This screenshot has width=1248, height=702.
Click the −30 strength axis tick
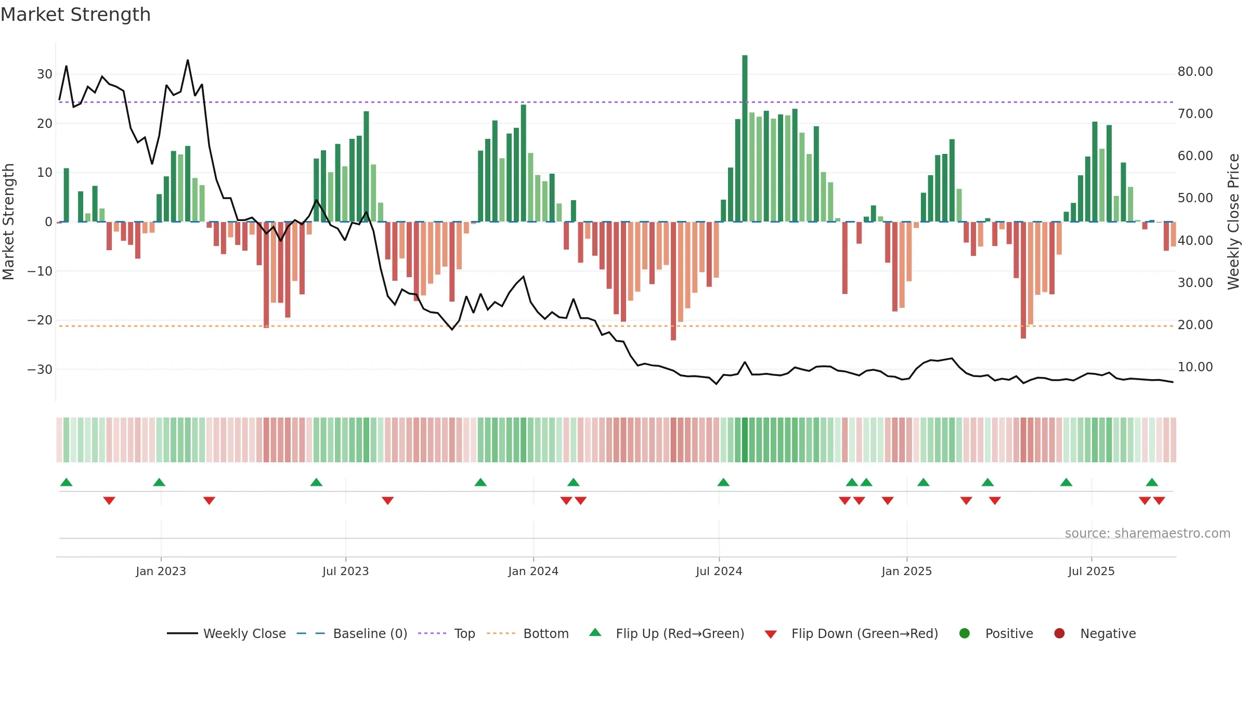tap(40, 370)
